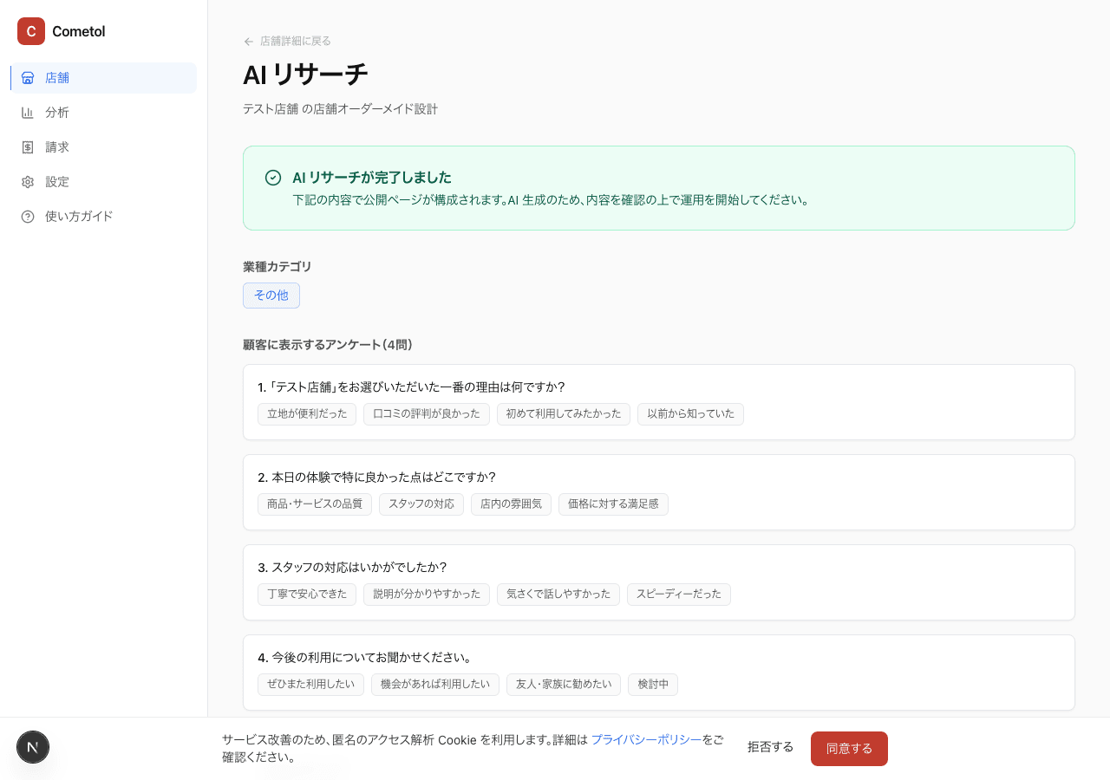The width and height of the screenshot is (1110, 780).
Task: Click the 価格に対する満足感 option chip
Action: coord(613,504)
